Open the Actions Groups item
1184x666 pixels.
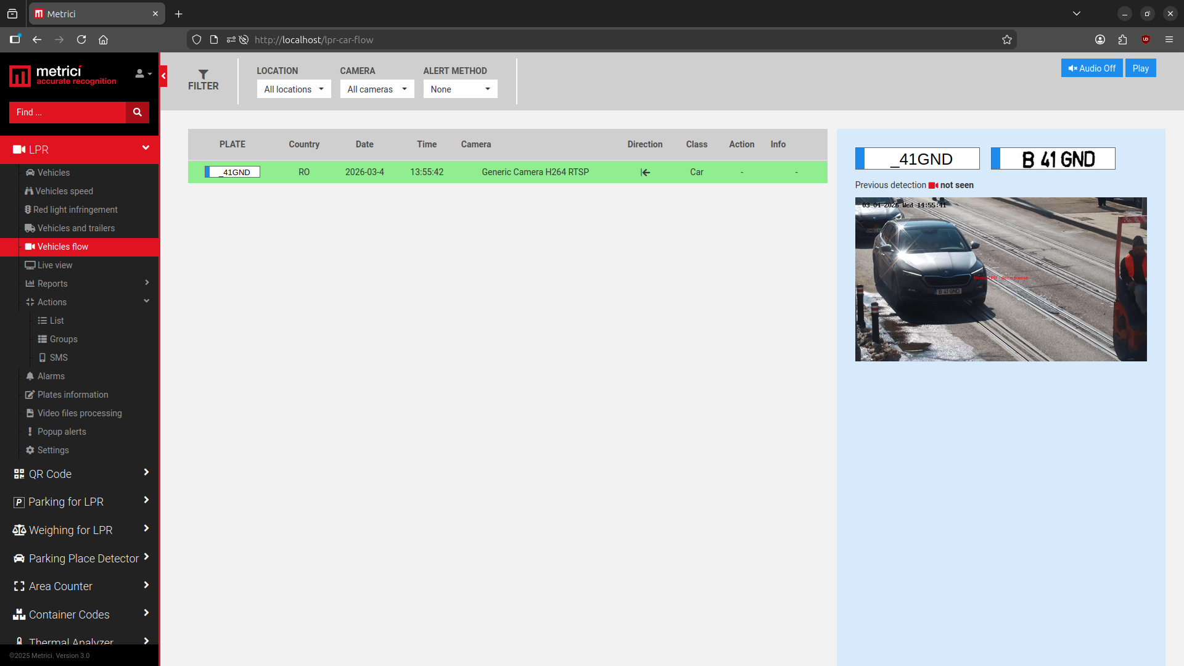point(64,339)
